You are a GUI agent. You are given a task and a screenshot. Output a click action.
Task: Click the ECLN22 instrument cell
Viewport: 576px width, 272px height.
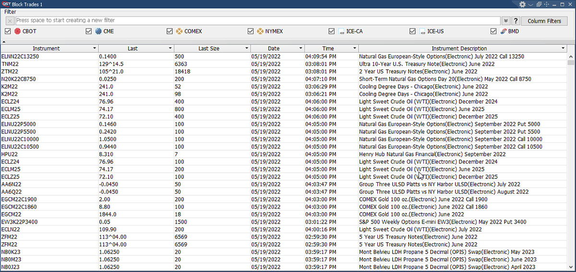[49, 229]
